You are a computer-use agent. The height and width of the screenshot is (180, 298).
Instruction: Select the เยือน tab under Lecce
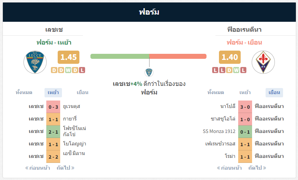click(83, 93)
